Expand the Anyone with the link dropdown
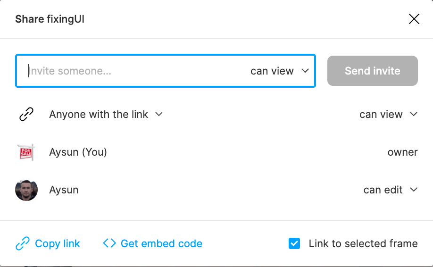This screenshot has width=433, height=267. pyautogui.click(x=106, y=114)
